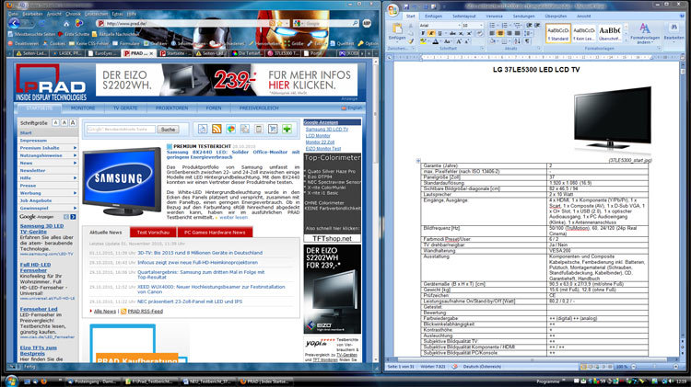Toggle paragraph marks display in Word
The width and height of the screenshot is (691, 387).
[528, 41]
